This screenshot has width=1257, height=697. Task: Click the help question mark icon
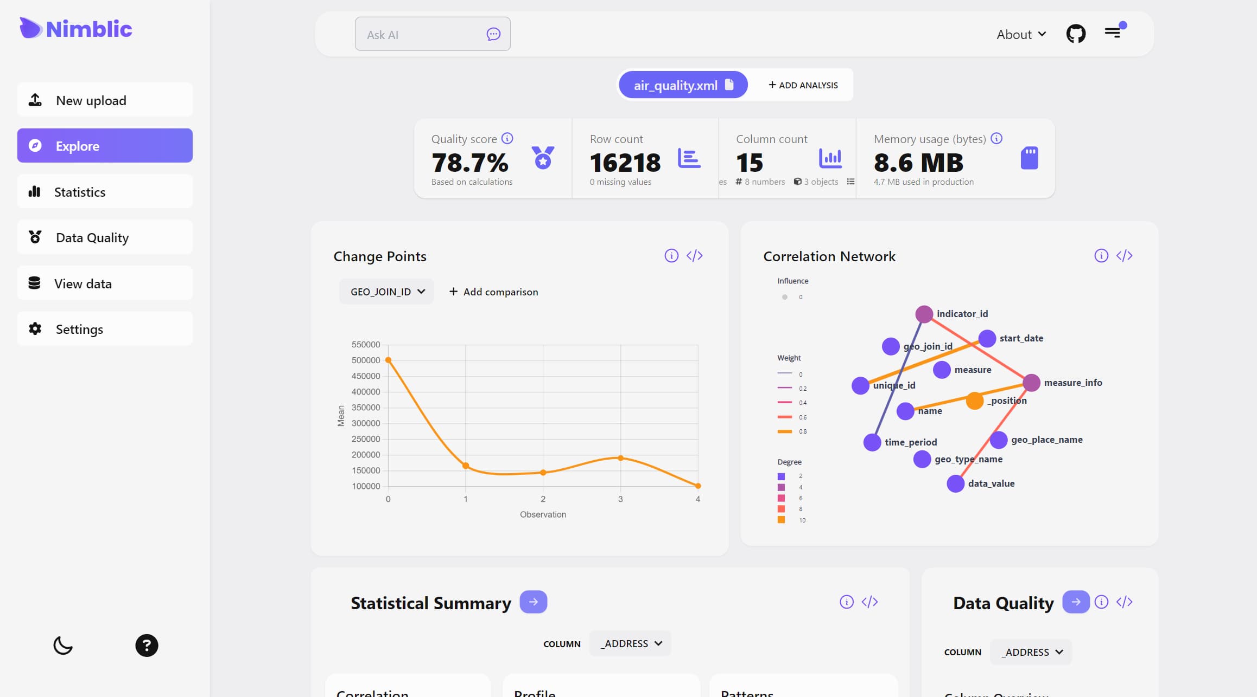[147, 646]
